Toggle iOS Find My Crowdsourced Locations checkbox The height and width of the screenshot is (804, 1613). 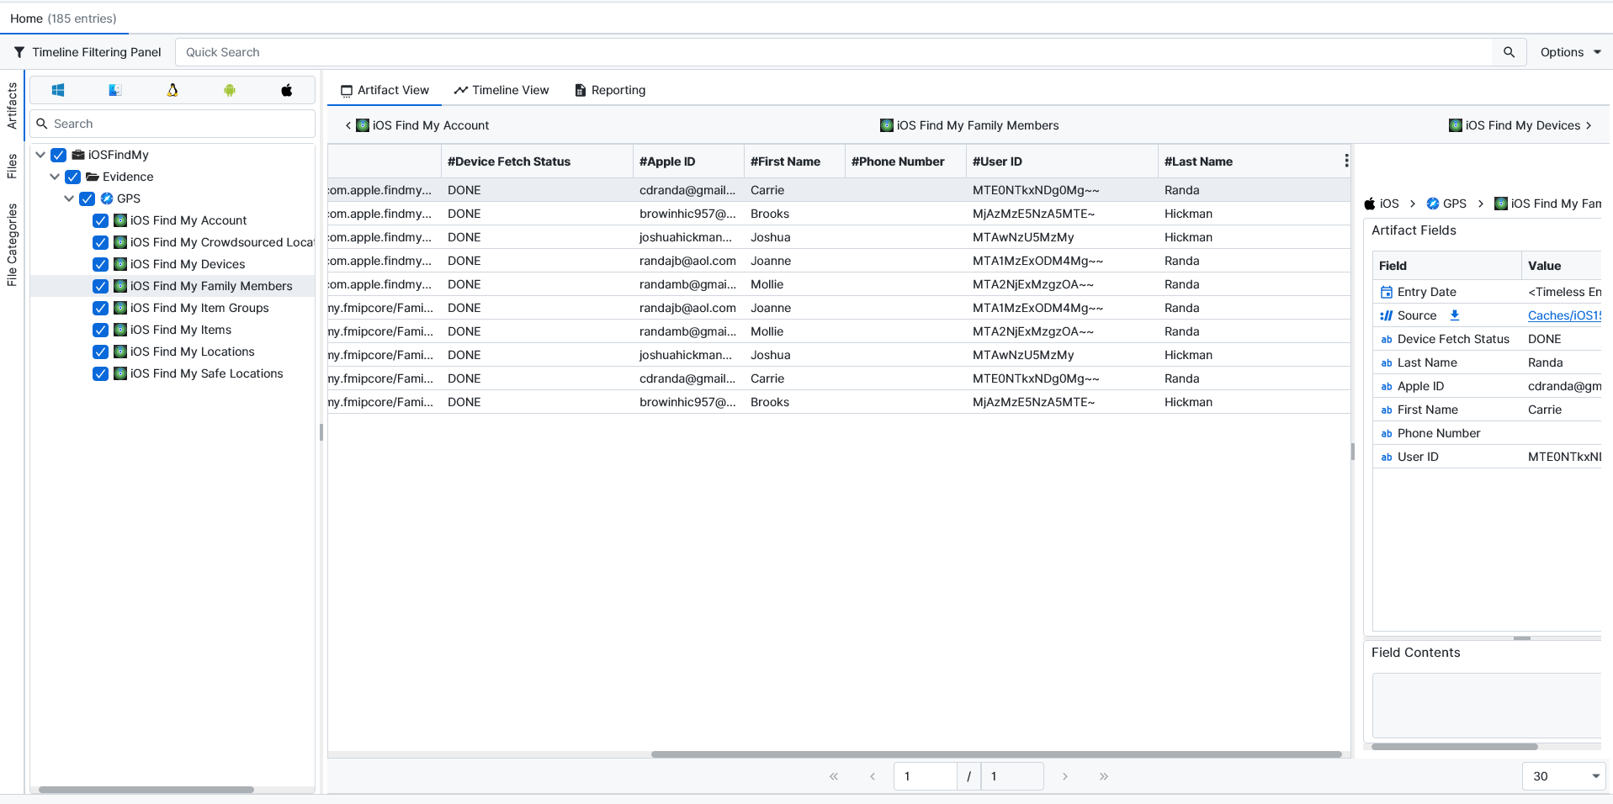100,242
